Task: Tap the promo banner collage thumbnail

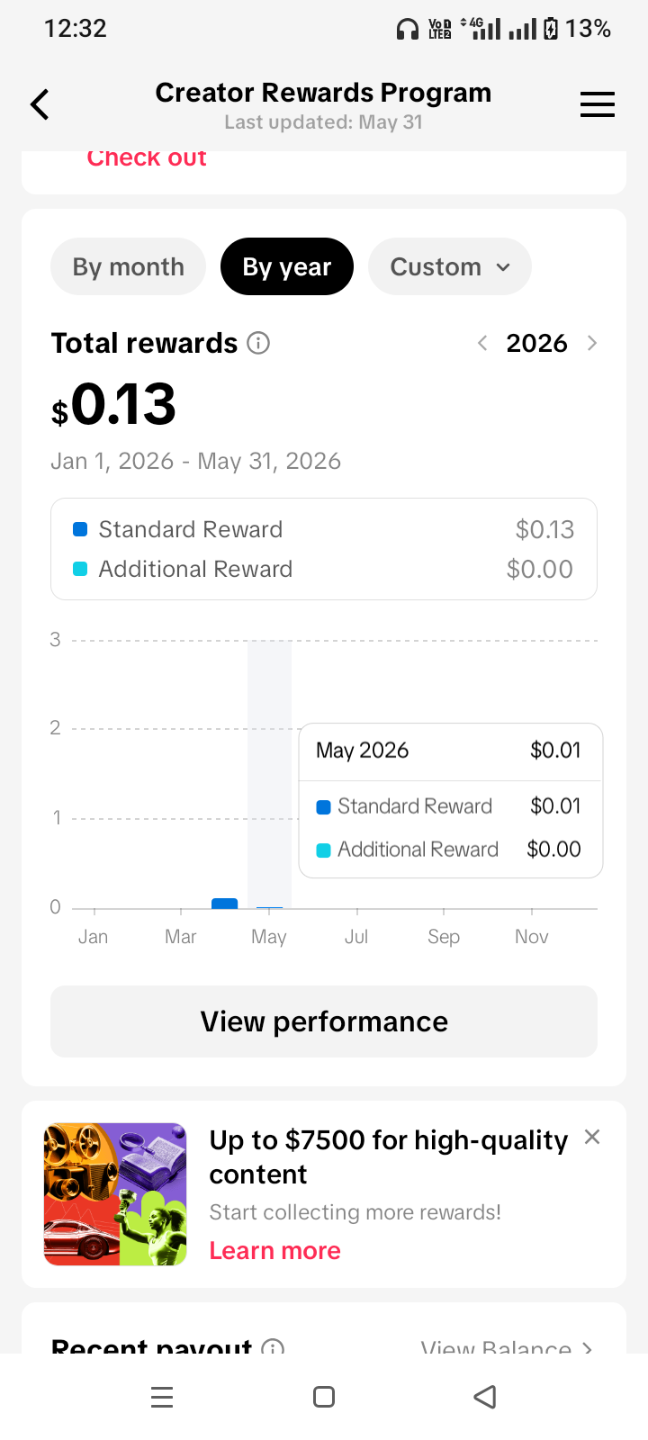Action: pos(115,1194)
